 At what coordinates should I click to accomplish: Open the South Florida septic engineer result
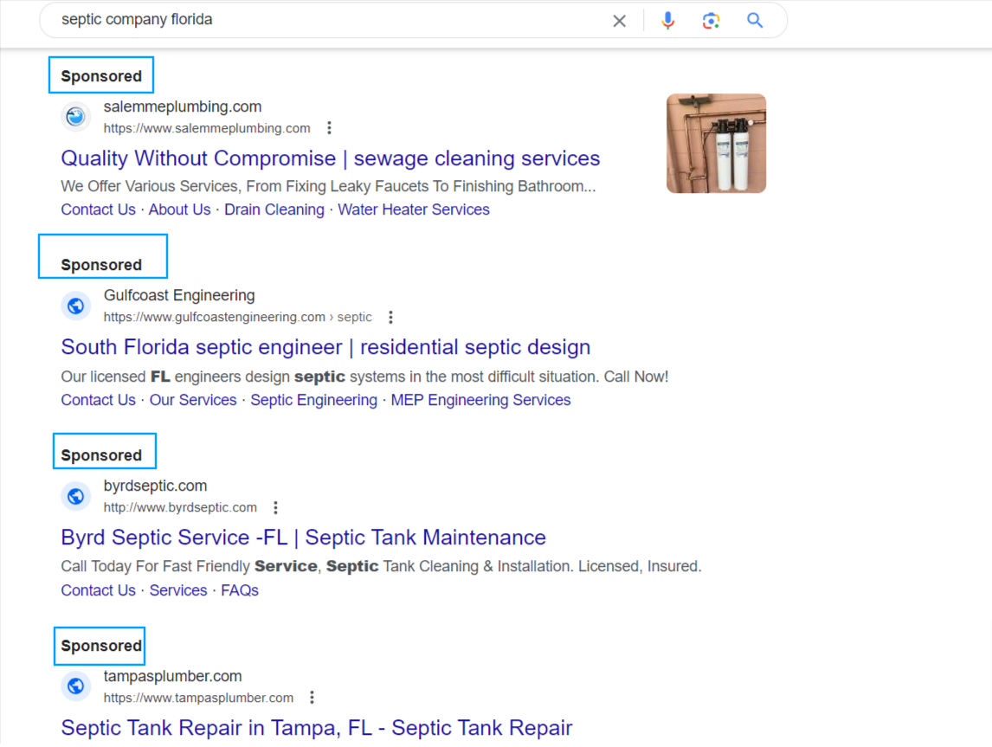(x=325, y=346)
